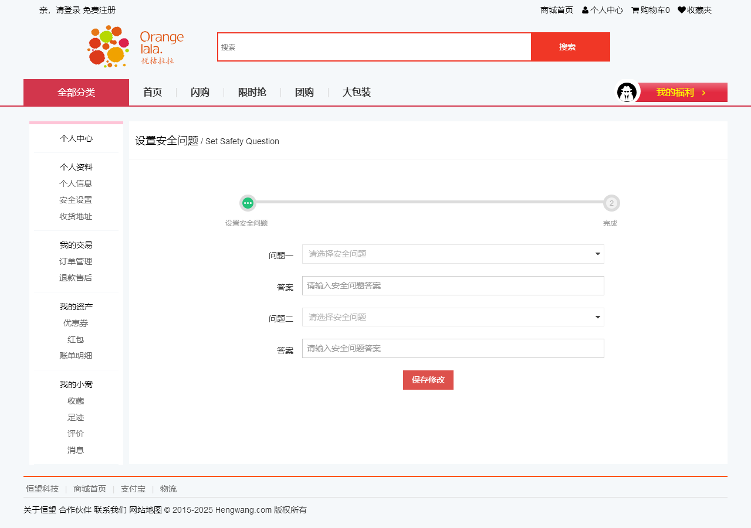Click the red 搜索 search button
Viewport: 751px width, 528px height.
[567, 47]
